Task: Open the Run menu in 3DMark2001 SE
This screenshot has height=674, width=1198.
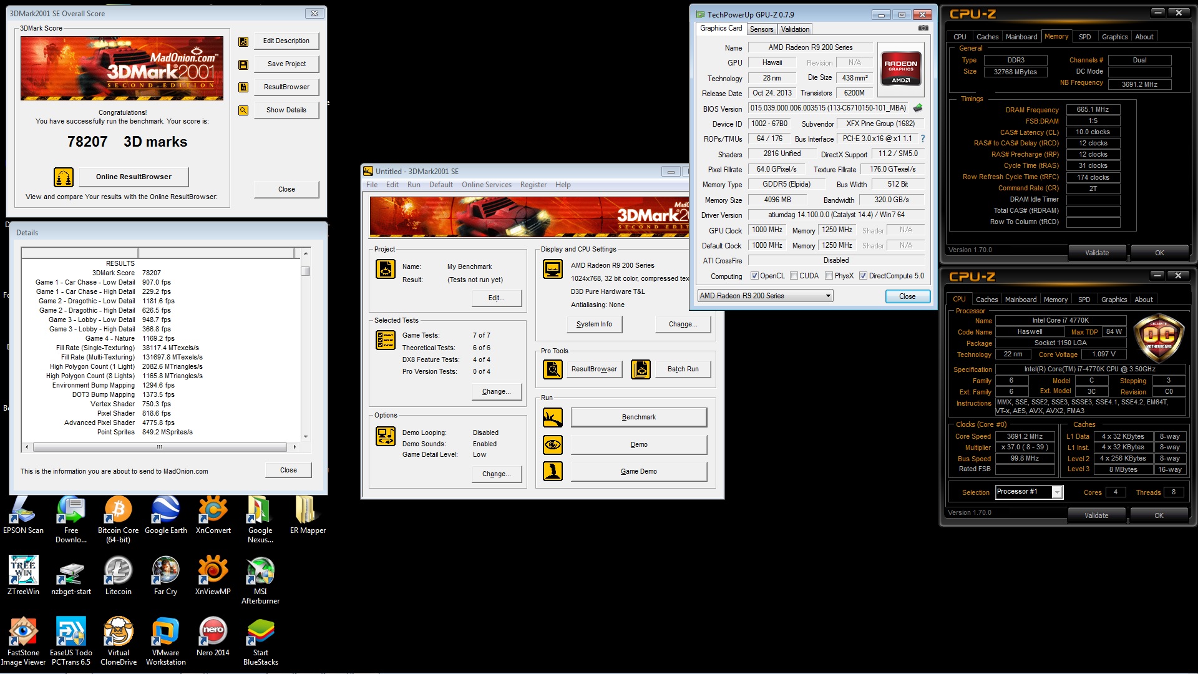Action: (x=414, y=185)
